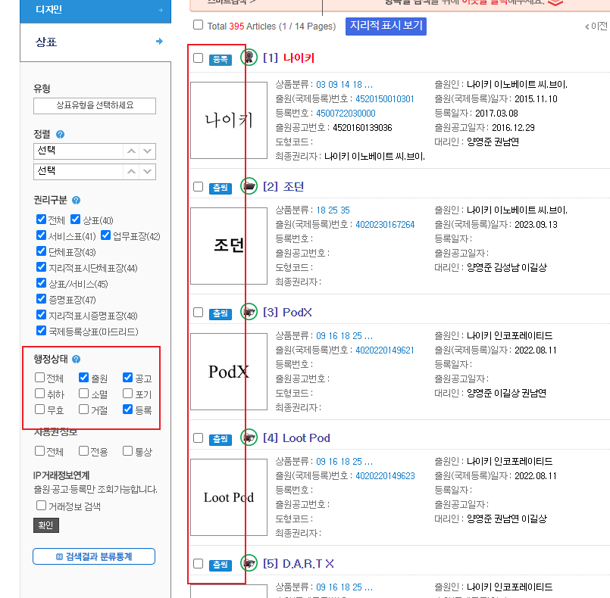Click 출원 status badge for D.A.R.T X
The width and height of the screenshot is (610, 598).
[x=221, y=565]
